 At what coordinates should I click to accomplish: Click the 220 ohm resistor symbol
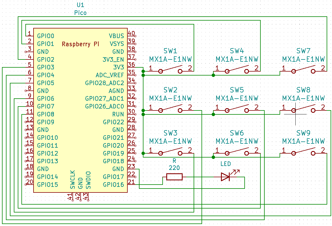click(x=174, y=177)
